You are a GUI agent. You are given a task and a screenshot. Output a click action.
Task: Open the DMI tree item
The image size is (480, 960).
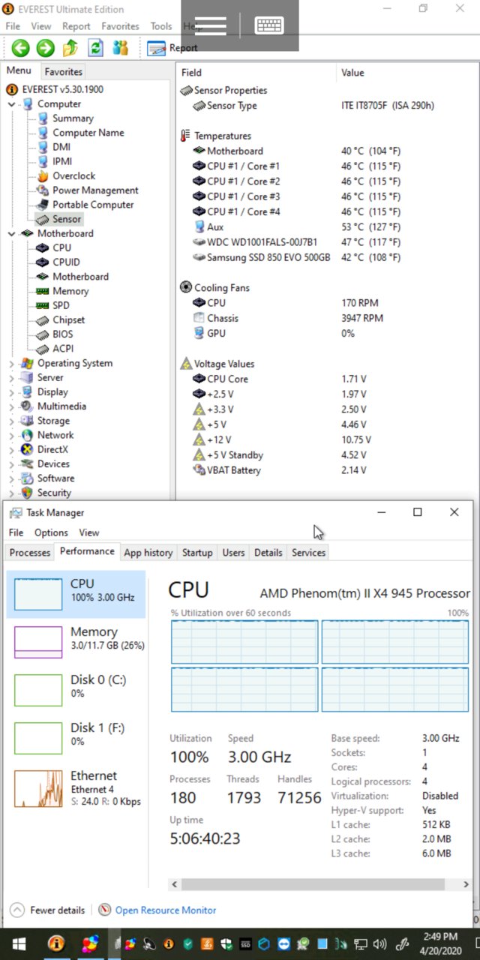point(61,147)
